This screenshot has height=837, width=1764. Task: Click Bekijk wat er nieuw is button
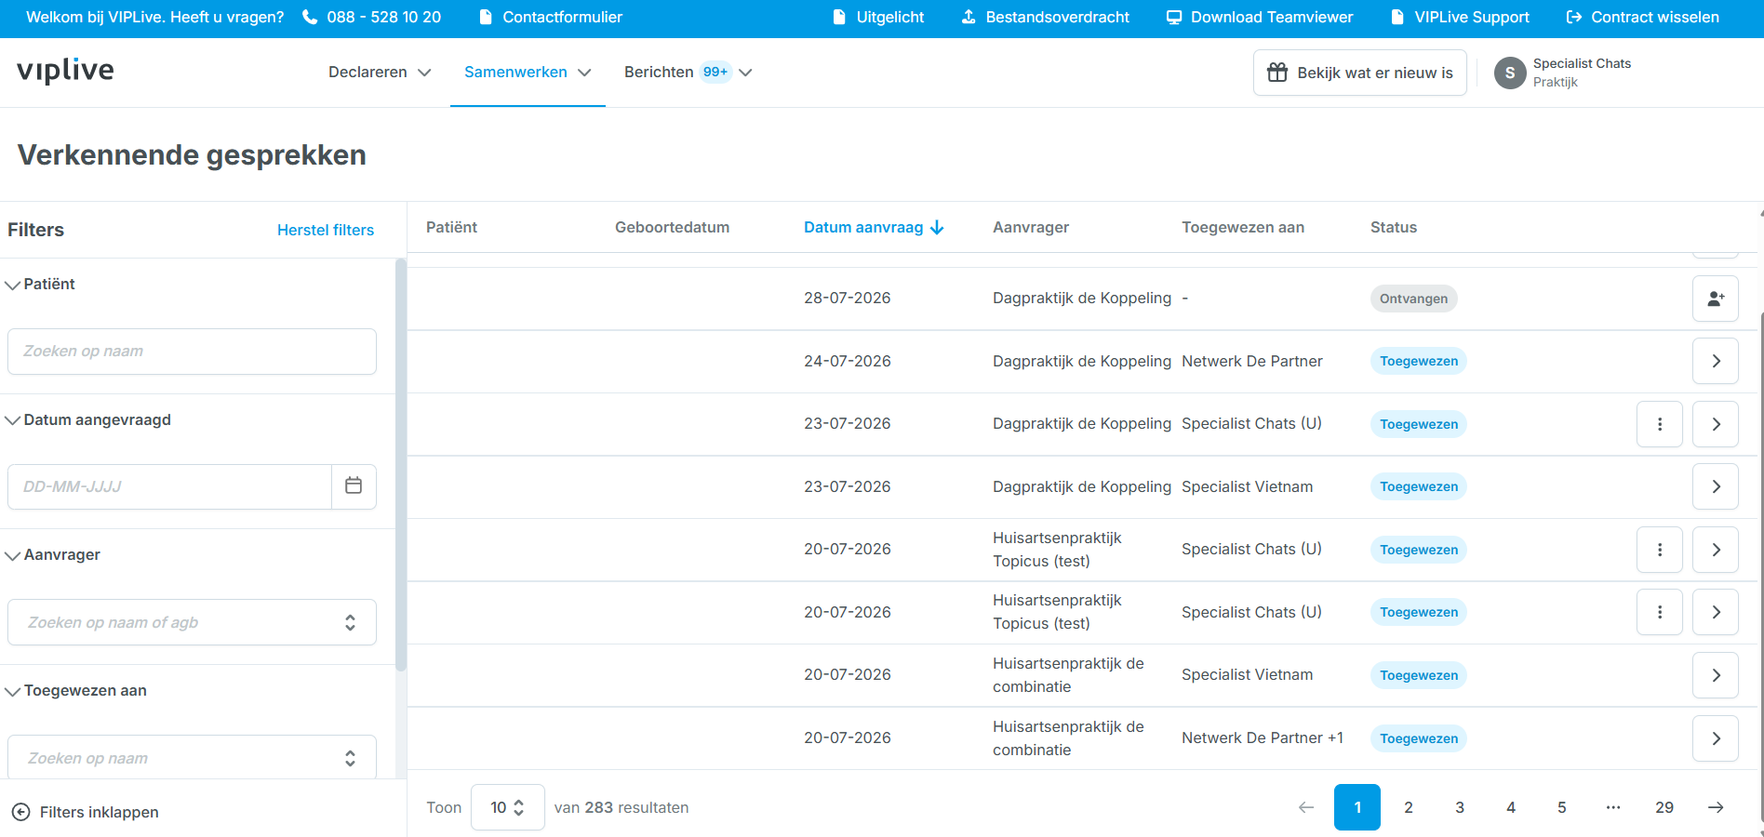coord(1360,73)
